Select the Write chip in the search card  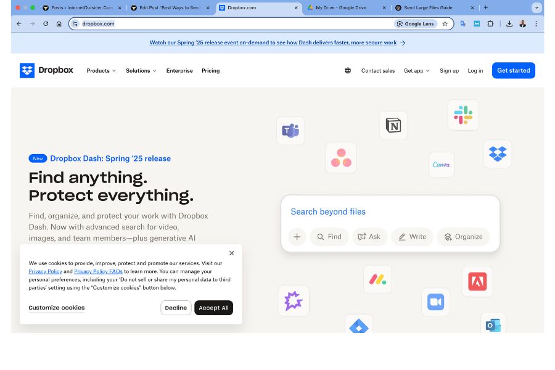click(413, 237)
